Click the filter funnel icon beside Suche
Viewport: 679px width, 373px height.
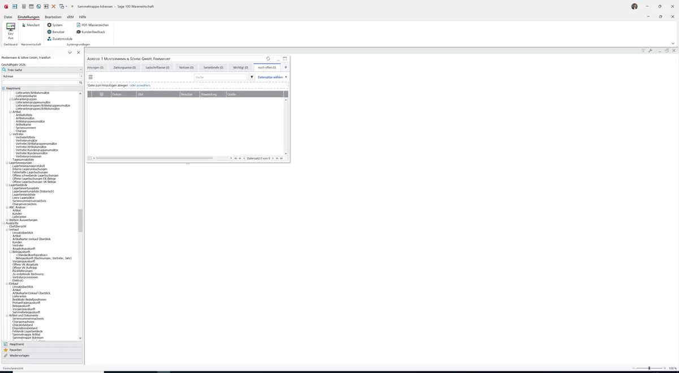[x=252, y=77]
